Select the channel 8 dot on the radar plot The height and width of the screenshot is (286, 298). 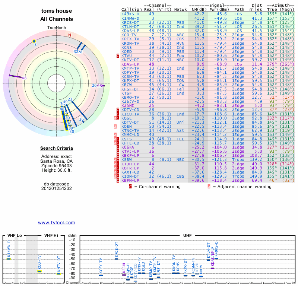[x=34, y=41]
